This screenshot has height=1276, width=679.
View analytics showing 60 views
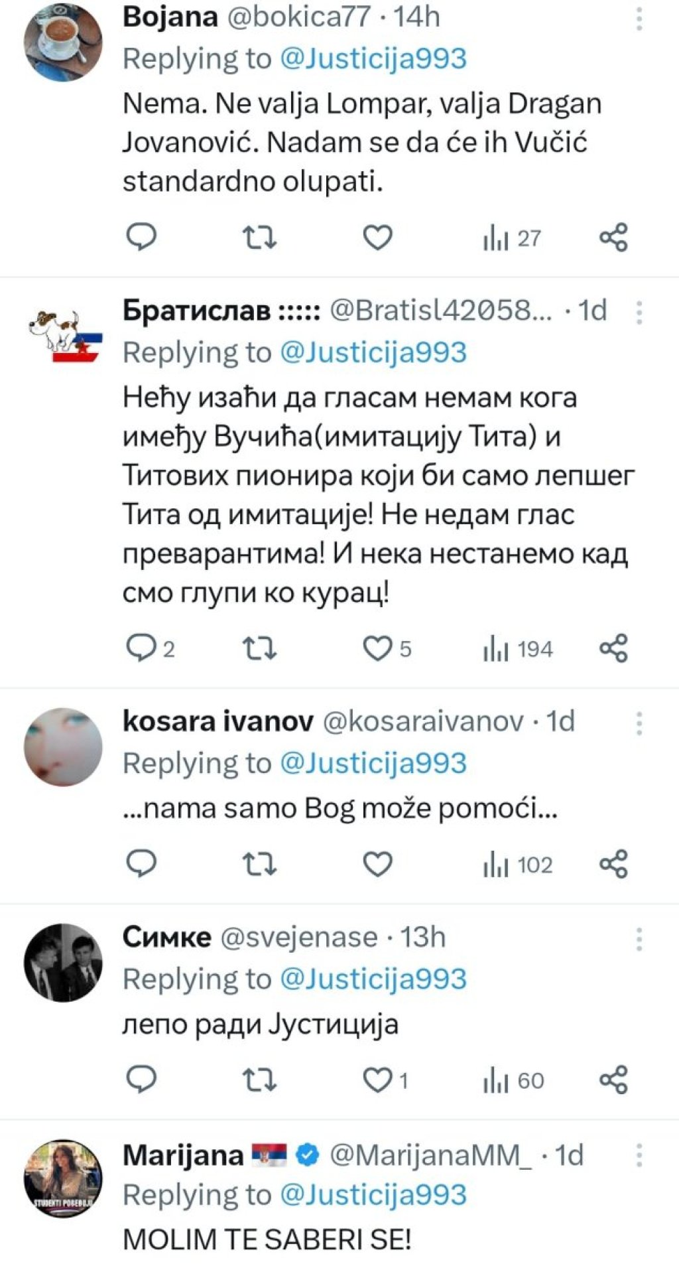514,1081
